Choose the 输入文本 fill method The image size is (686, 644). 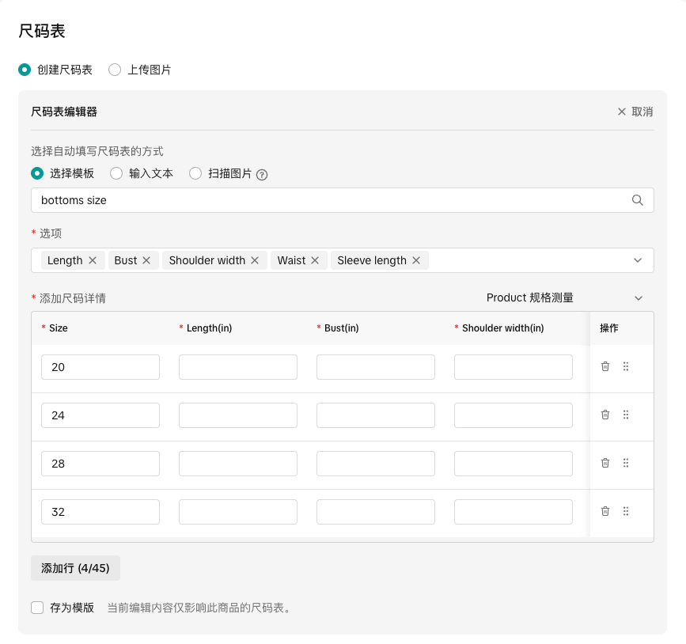point(116,173)
